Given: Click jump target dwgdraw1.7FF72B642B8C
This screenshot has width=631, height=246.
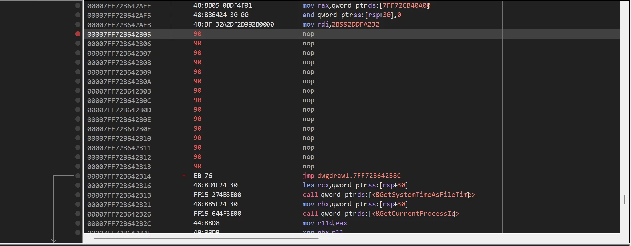Looking at the screenshot, I should pyautogui.click(x=359, y=176).
